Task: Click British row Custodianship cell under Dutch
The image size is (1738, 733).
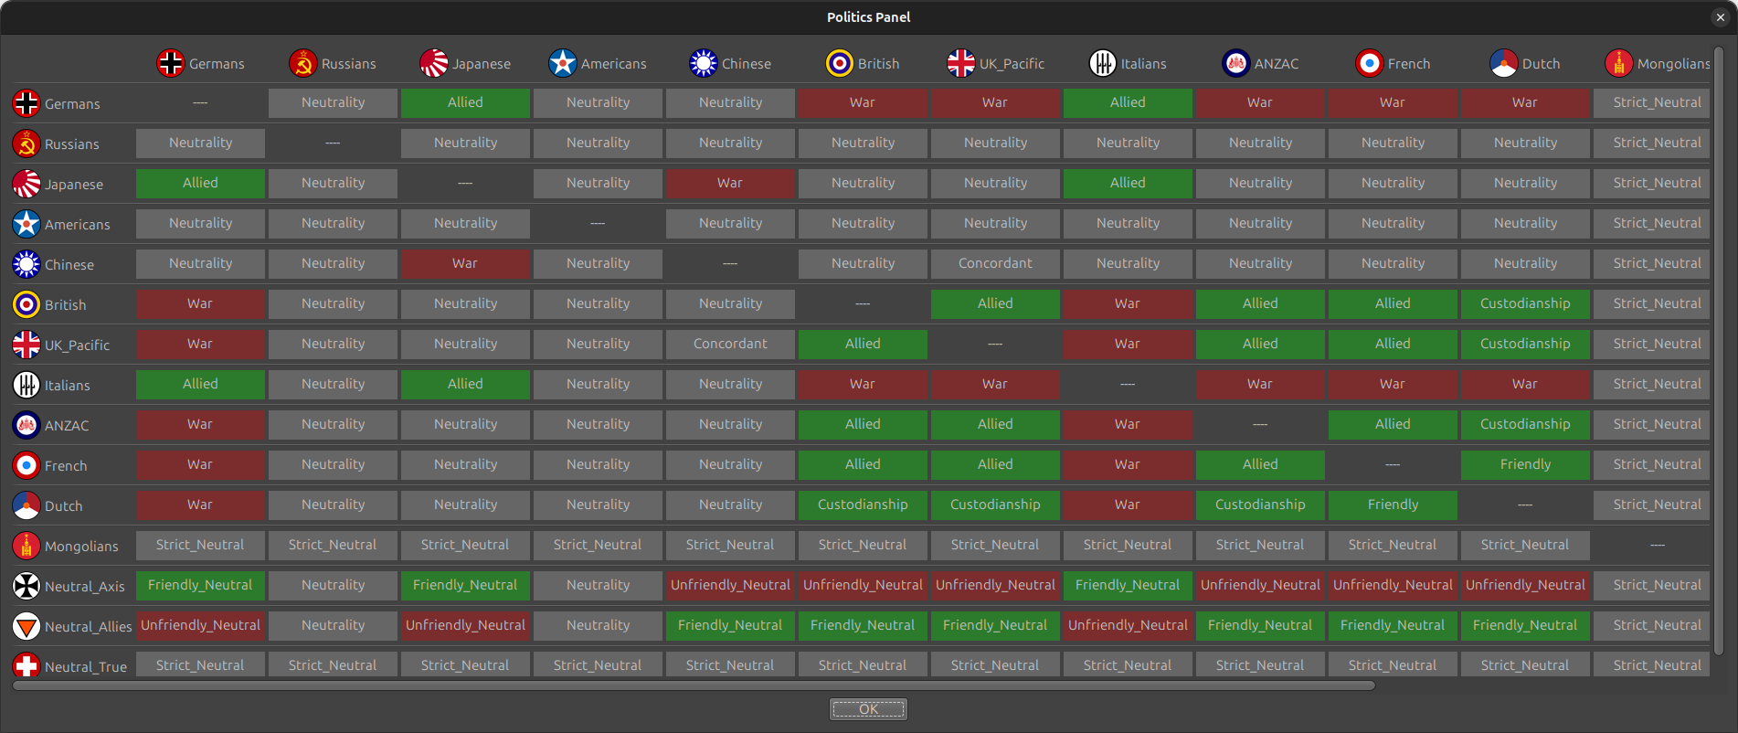Action: [x=1524, y=303]
